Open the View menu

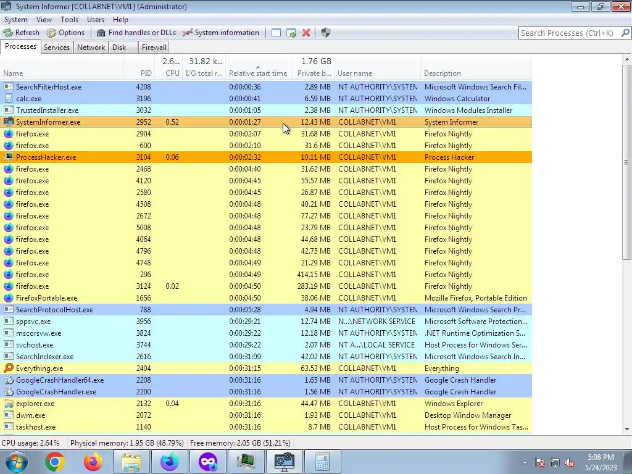coord(44,19)
